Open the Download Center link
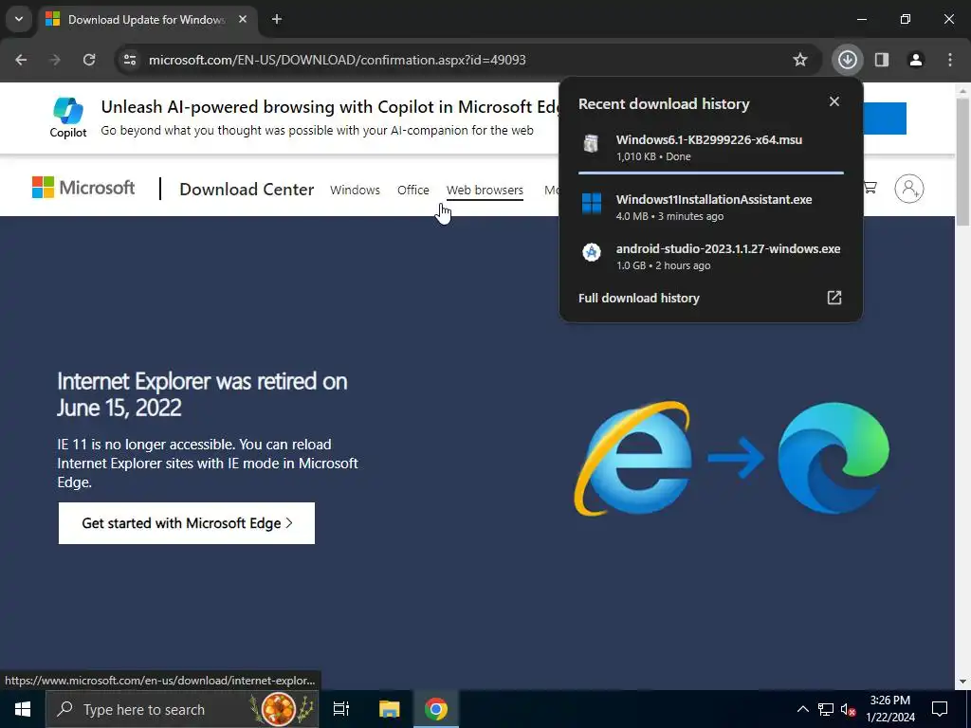The height and width of the screenshot is (728, 971). click(x=247, y=190)
